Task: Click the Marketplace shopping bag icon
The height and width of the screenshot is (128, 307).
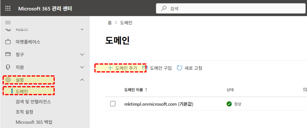Action: (8, 42)
